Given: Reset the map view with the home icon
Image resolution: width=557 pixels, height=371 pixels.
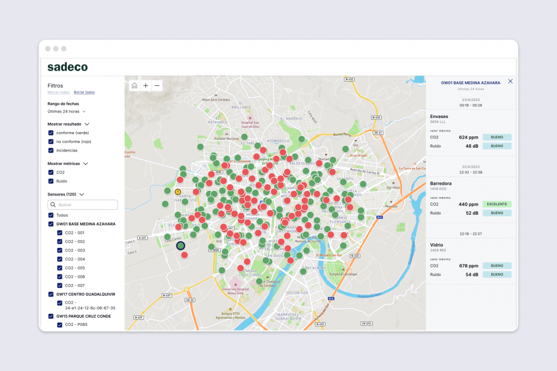Looking at the screenshot, I should pos(134,85).
